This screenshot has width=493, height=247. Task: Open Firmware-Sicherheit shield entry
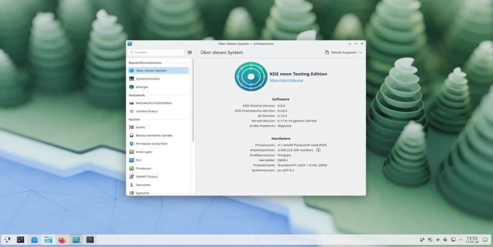pyautogui.click(x=158, y=143)
